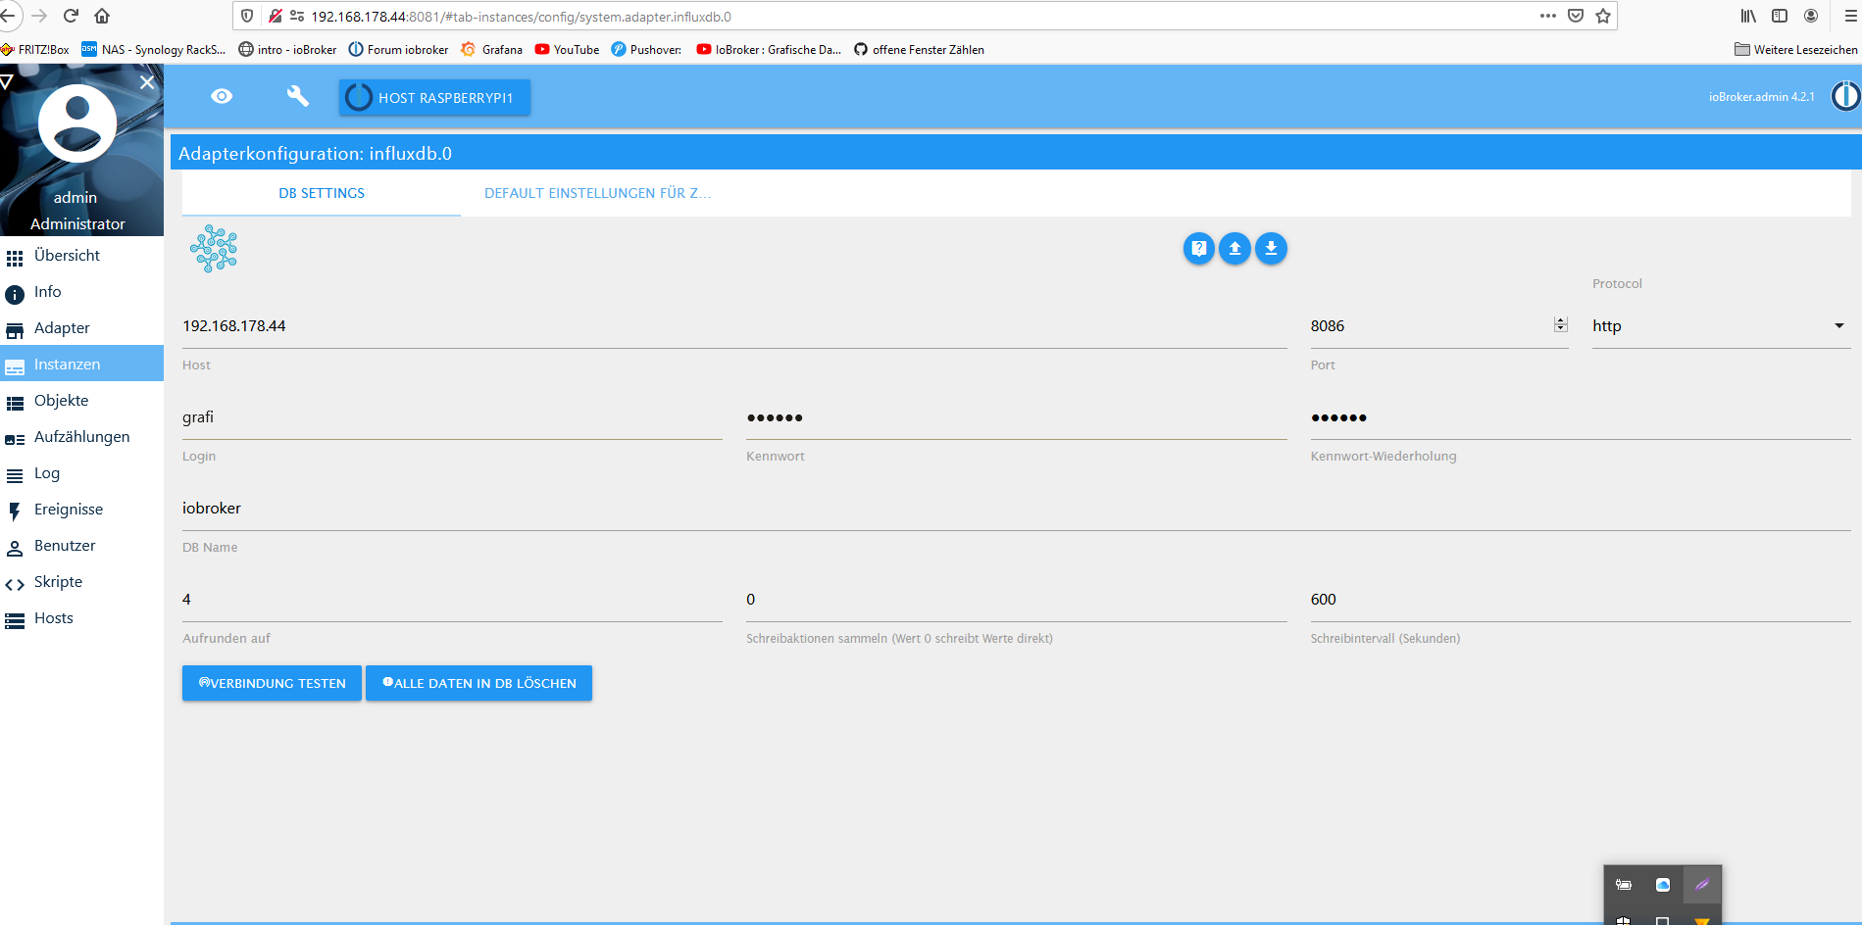Open Aufzählungen in the sidebar

click(81, 437)
